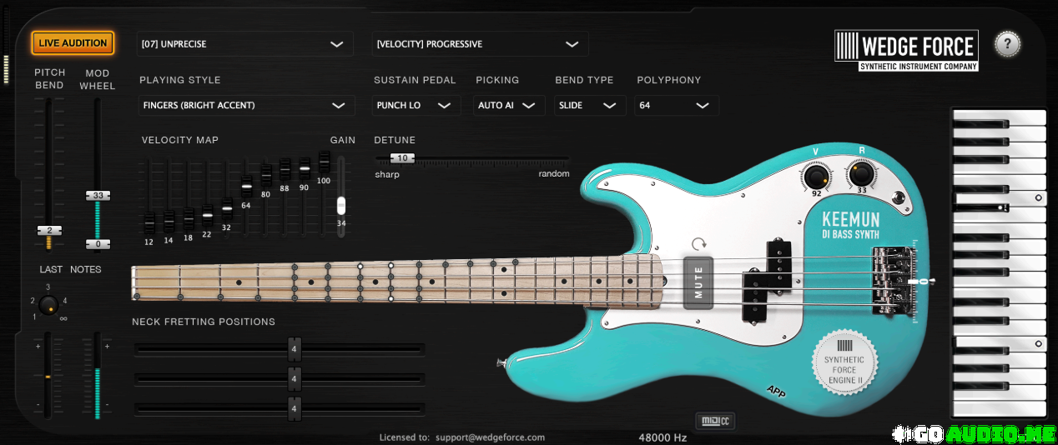Click the lower-left plus/minus slider with orange marker
The height and width of the screenshot is (445, 1058).
(x=48, y=375)
